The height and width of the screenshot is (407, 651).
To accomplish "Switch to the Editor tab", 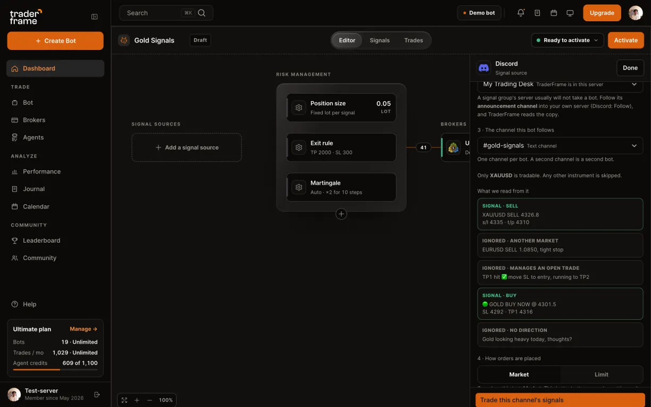I will click(x=347, y=40).
